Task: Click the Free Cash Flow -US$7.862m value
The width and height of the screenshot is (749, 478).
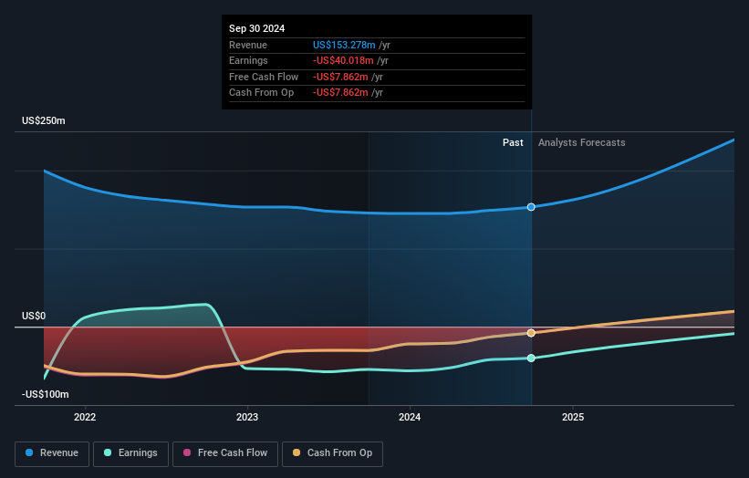Action: (340, 77)
